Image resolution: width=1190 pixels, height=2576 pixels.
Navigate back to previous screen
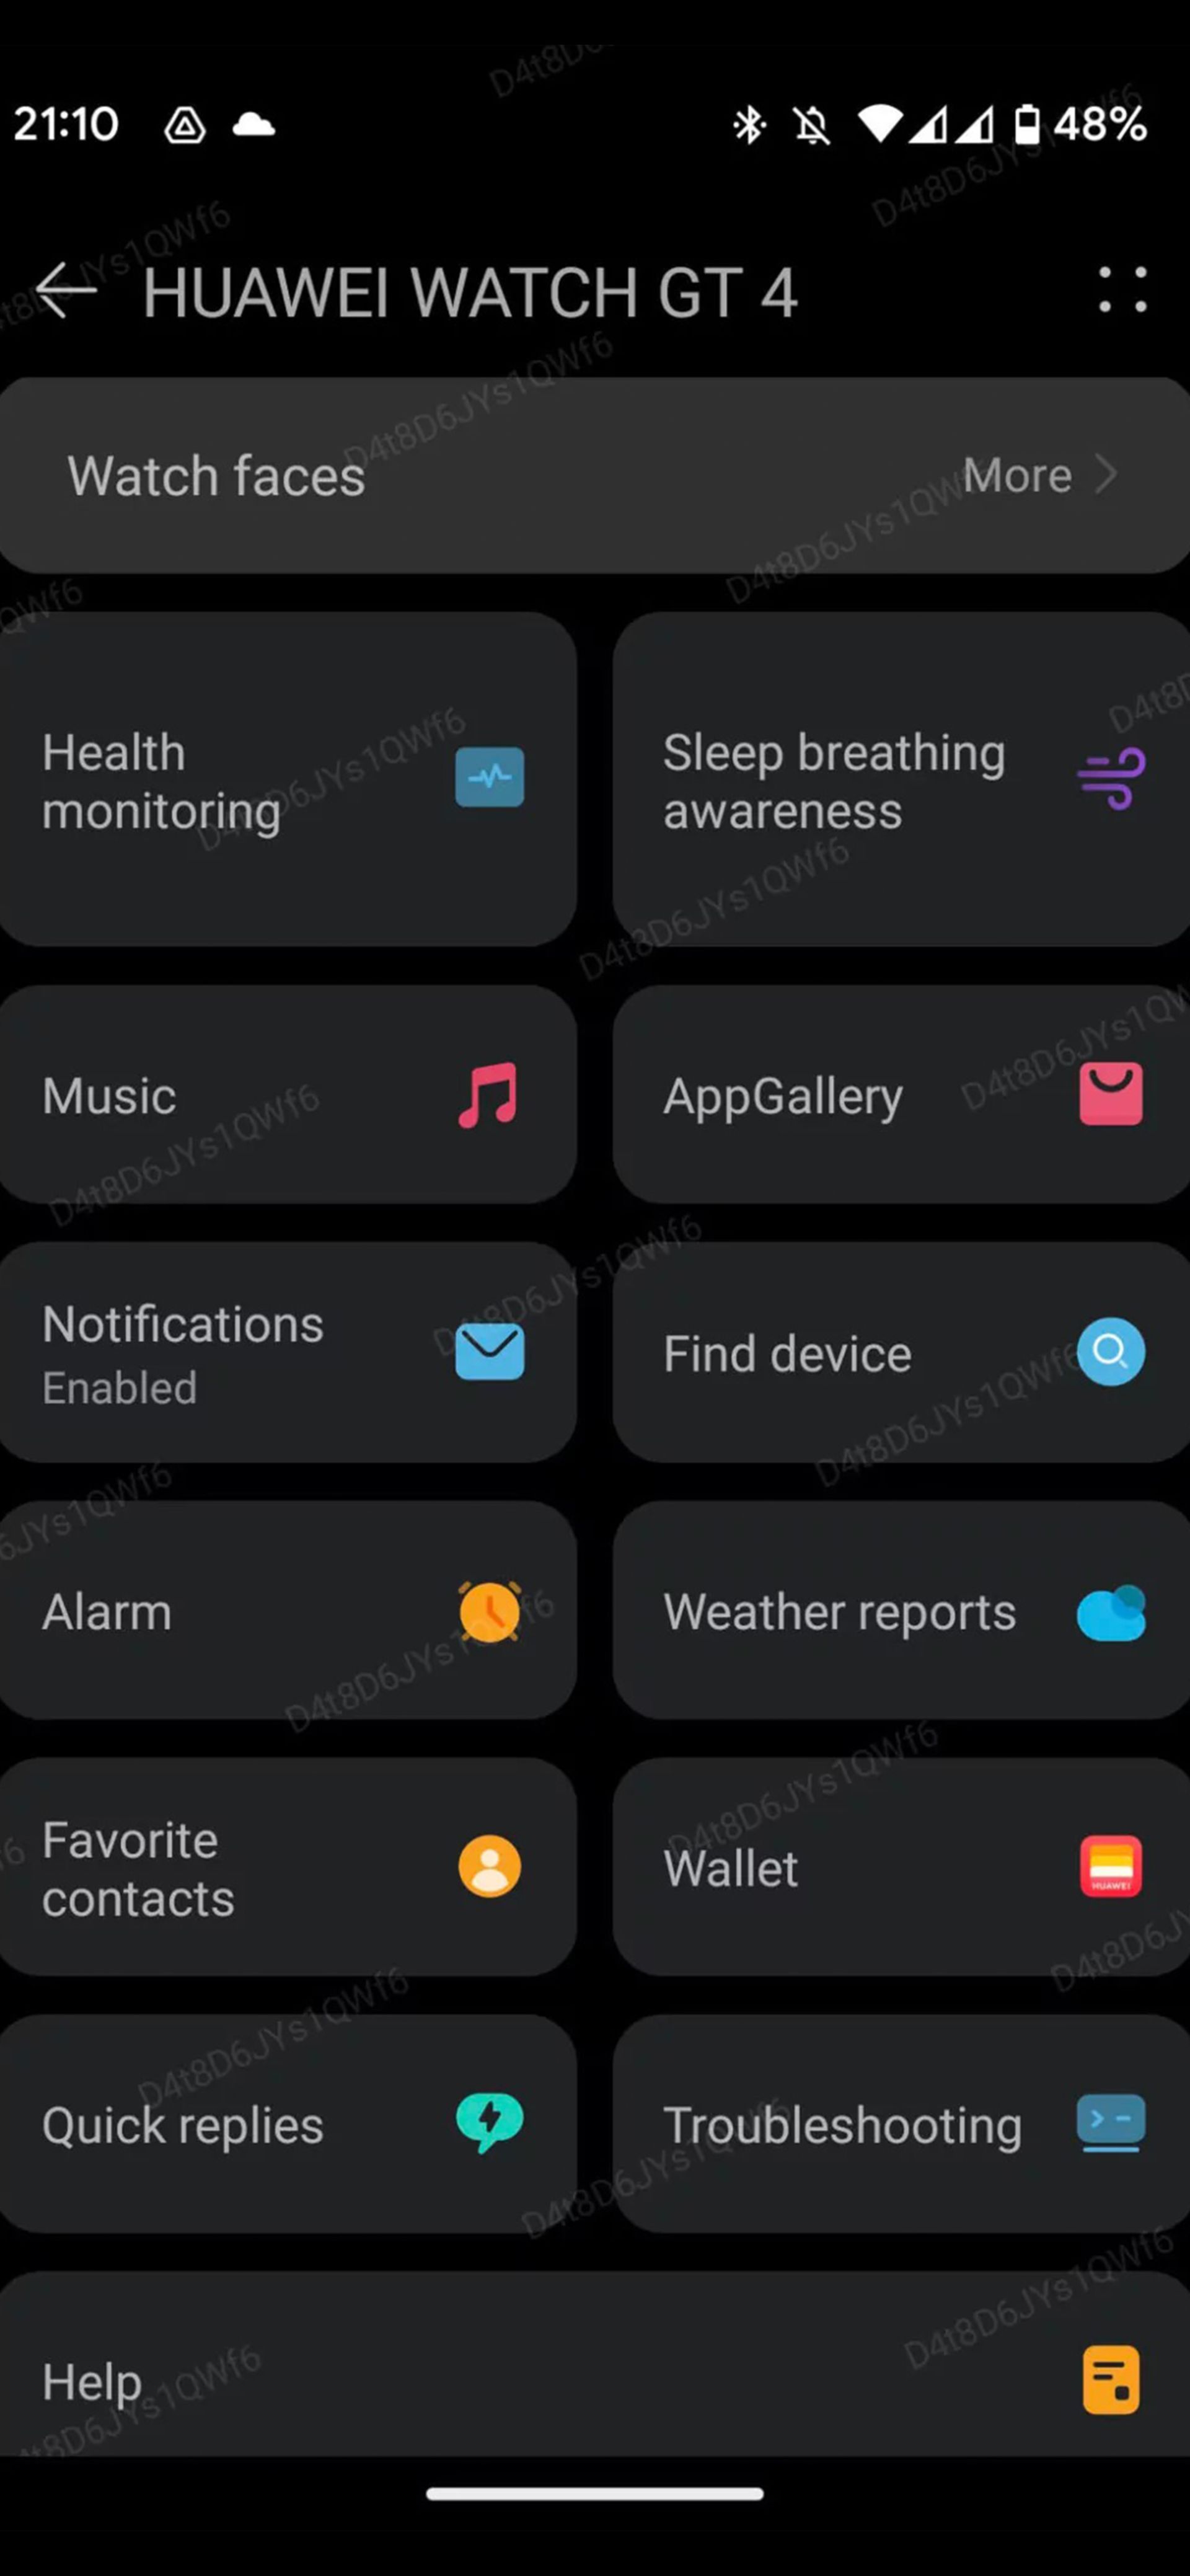[66, 293]
